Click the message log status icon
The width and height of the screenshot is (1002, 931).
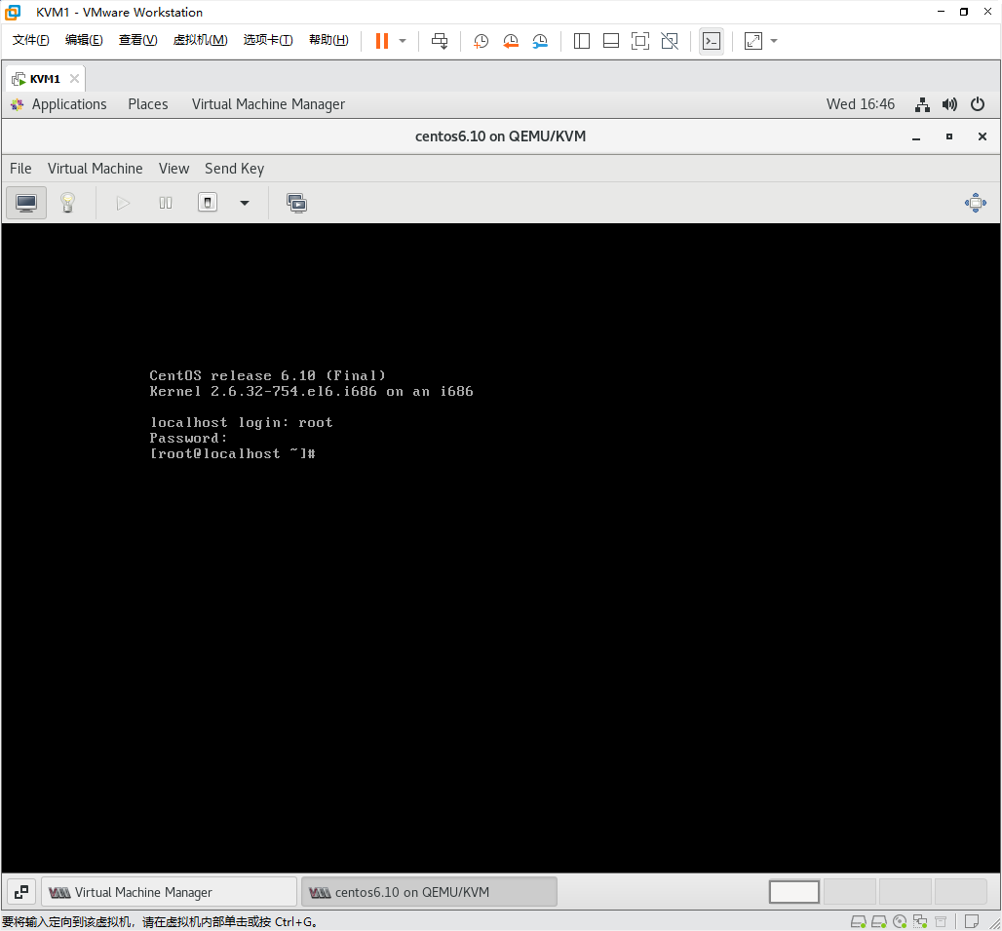972,921
